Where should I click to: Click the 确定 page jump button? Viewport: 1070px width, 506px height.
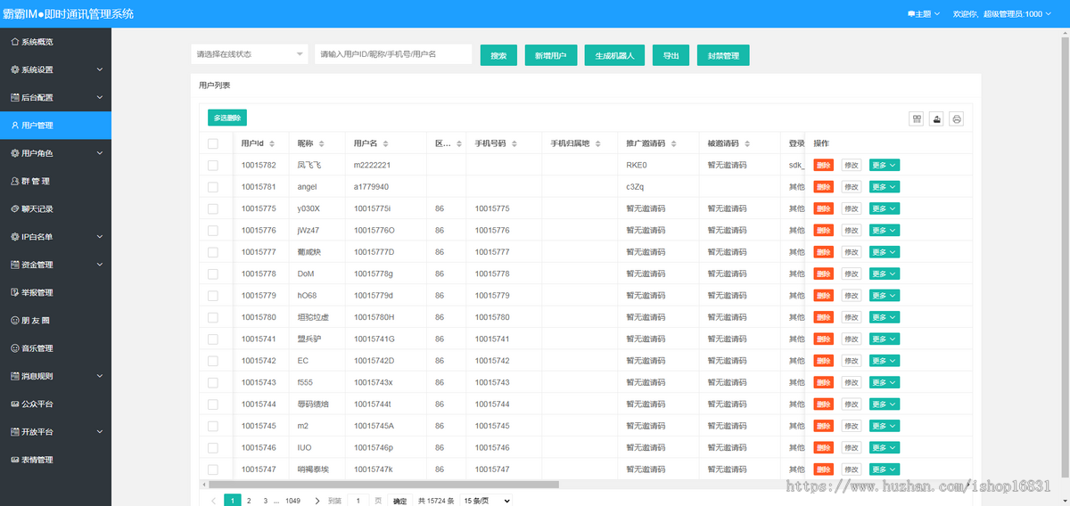pos(401,502)
